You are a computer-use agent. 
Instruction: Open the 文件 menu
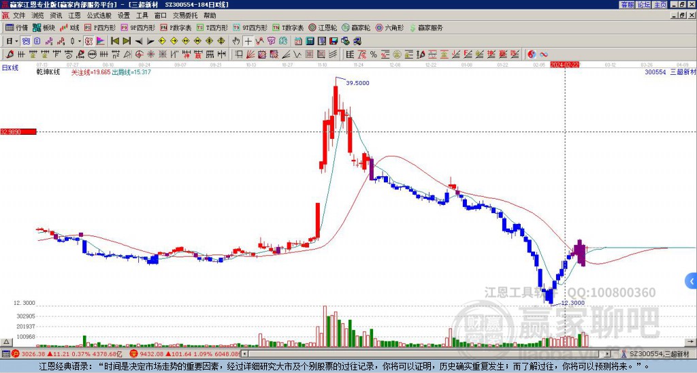point(19,16)
